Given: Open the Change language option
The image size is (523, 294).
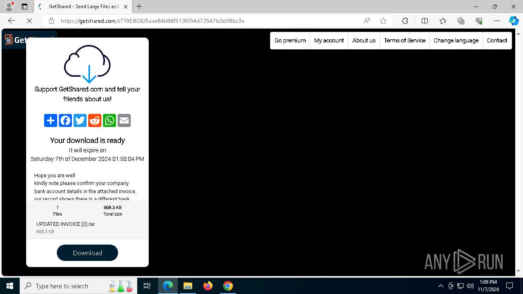Looking at the screenshot, I should point(456,40).
